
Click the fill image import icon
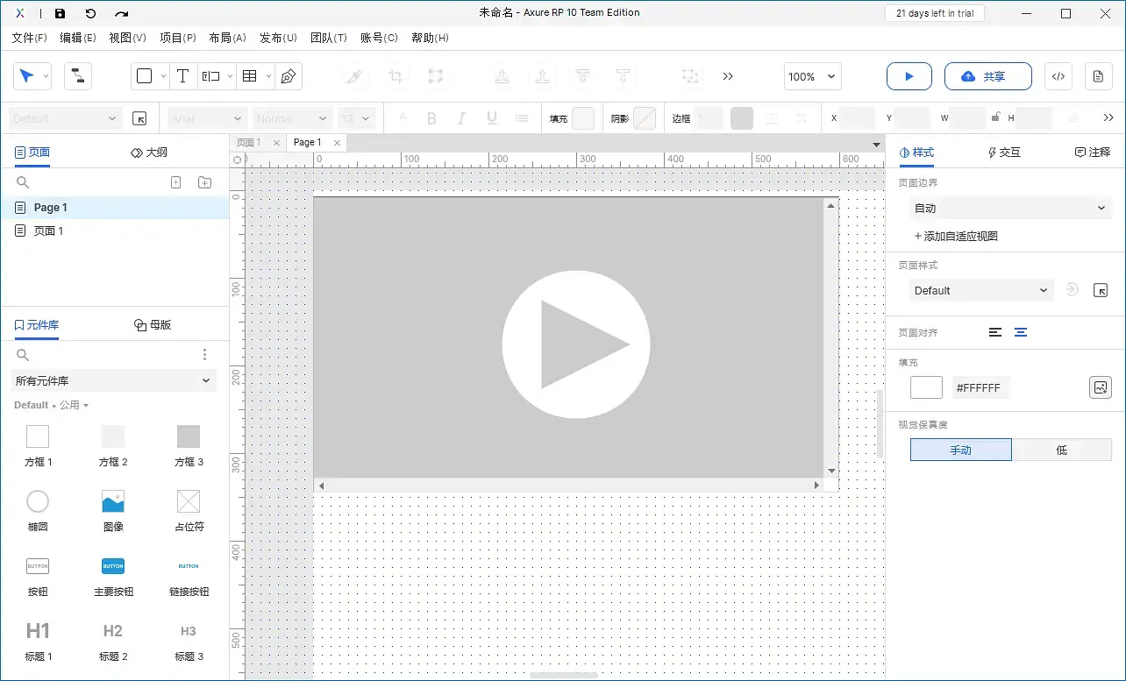pyautogui.click(x=1100, y=387)
